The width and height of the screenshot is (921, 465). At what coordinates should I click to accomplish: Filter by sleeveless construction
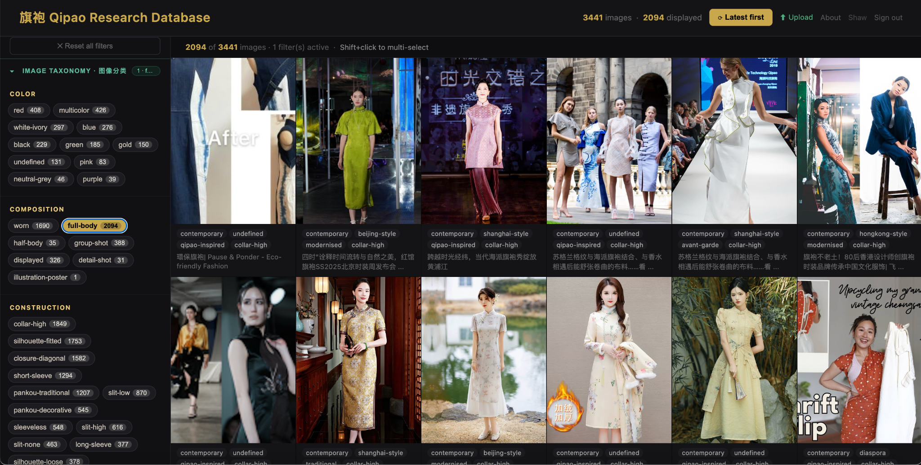pos(40,427)
